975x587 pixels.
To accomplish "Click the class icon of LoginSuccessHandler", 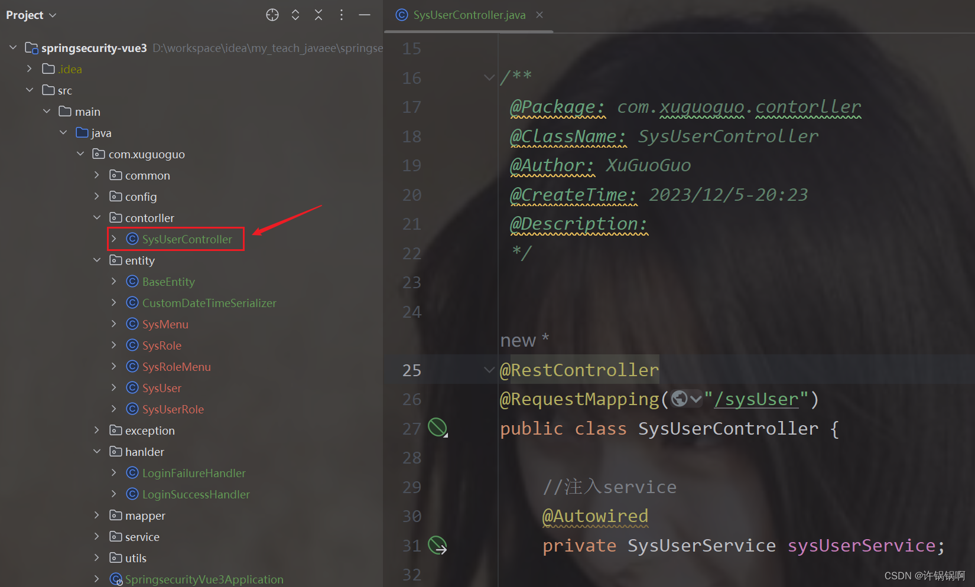I will (132, 494).
